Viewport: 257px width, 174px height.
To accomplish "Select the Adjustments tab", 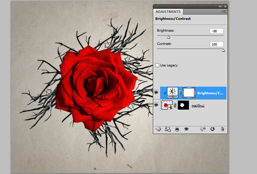I will (x=168, y=12).
